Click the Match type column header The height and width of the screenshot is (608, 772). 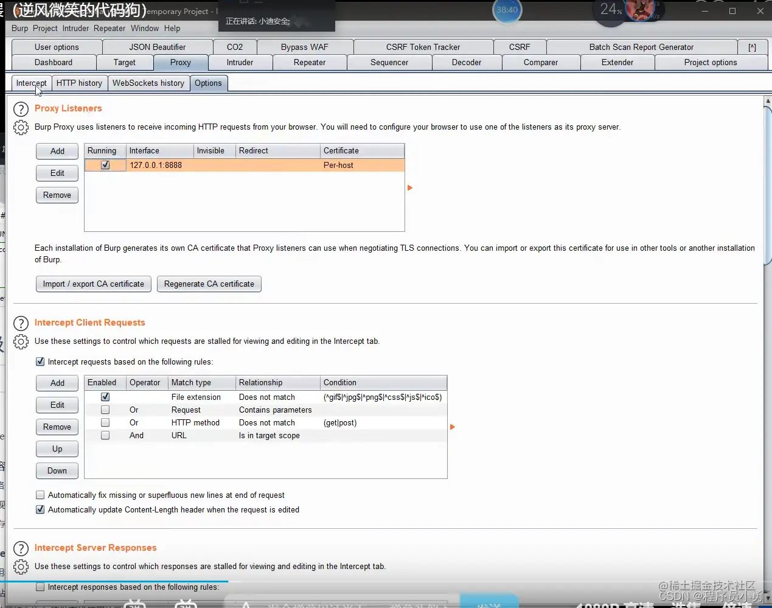(x=202, y=382)
